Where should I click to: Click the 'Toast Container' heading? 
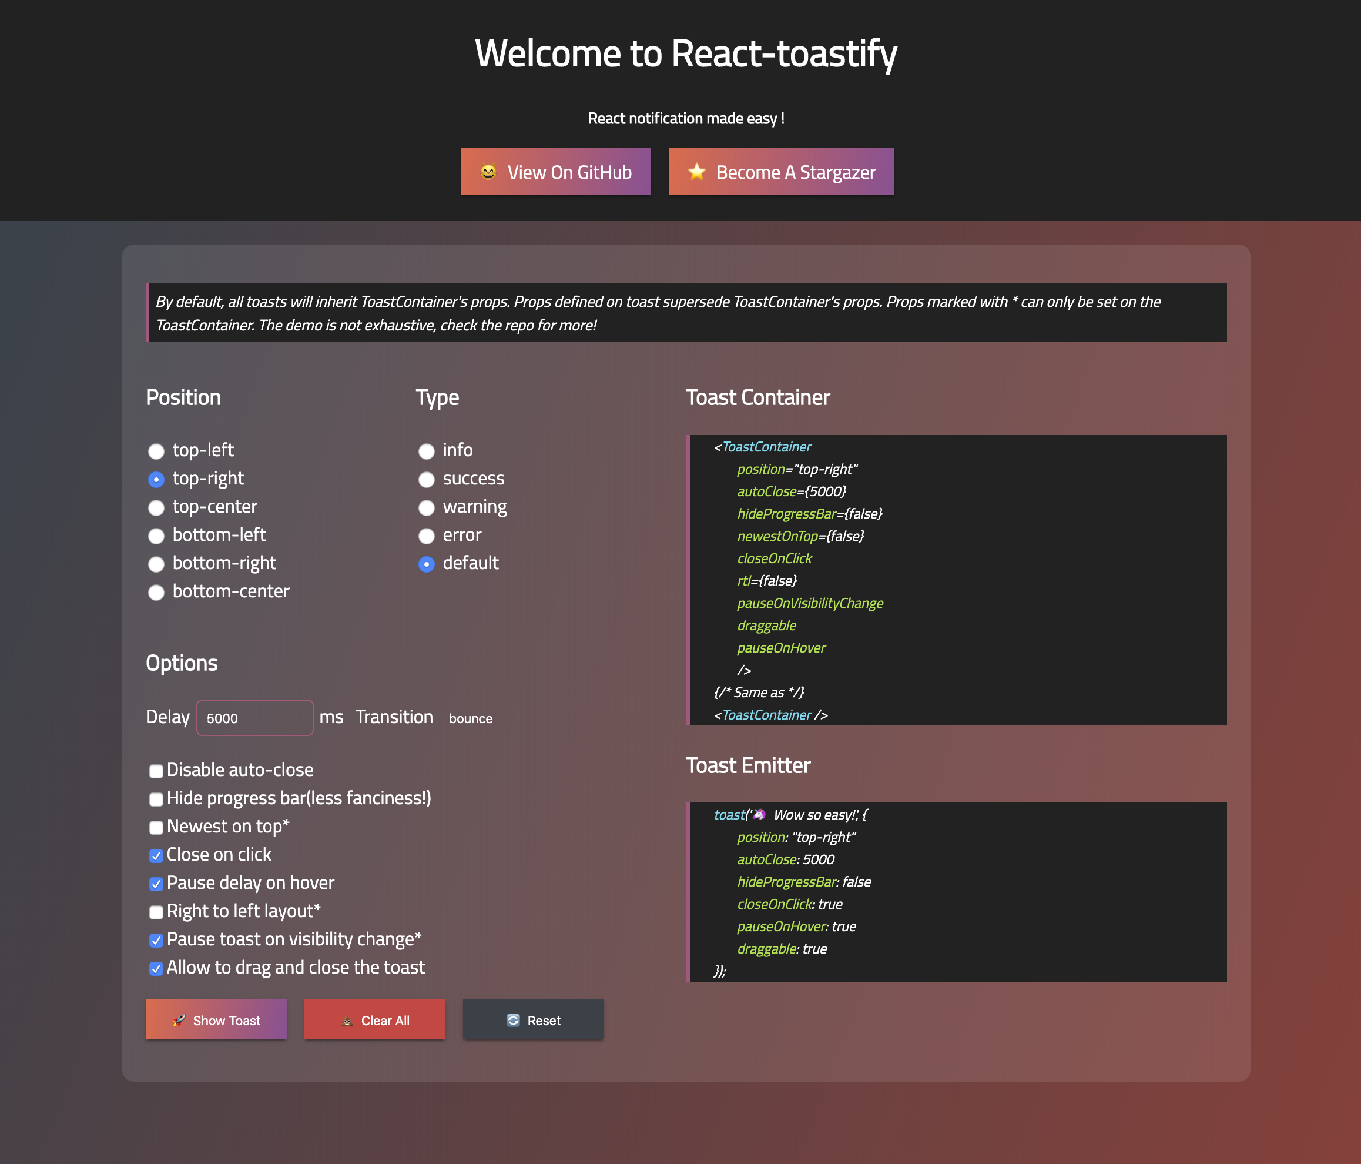coord(758,397)
